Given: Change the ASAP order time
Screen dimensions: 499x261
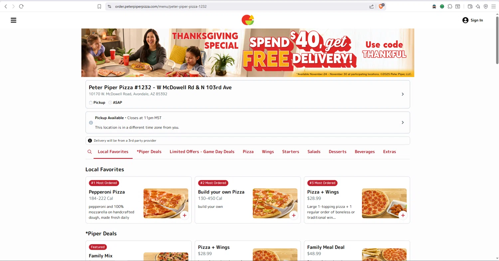Looking at the screenshot, I should point(115,103).
